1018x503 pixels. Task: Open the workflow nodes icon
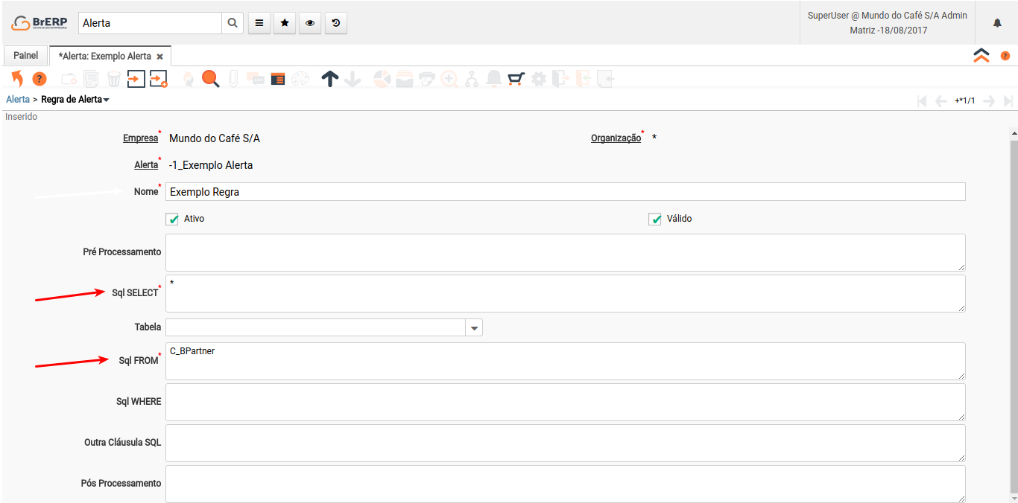coord(472,78)
